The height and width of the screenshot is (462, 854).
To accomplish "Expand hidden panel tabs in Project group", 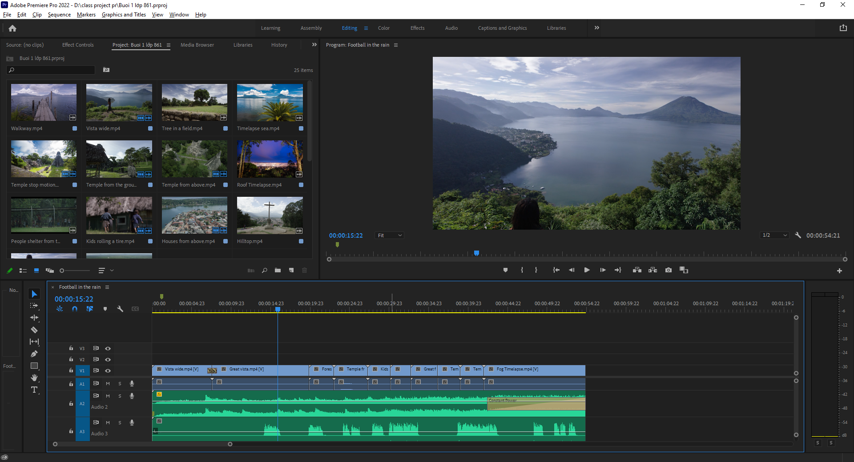I will (314, 44).
